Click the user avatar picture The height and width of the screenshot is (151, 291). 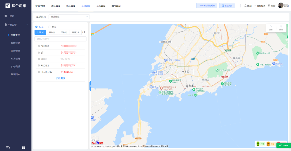[280, 5]
